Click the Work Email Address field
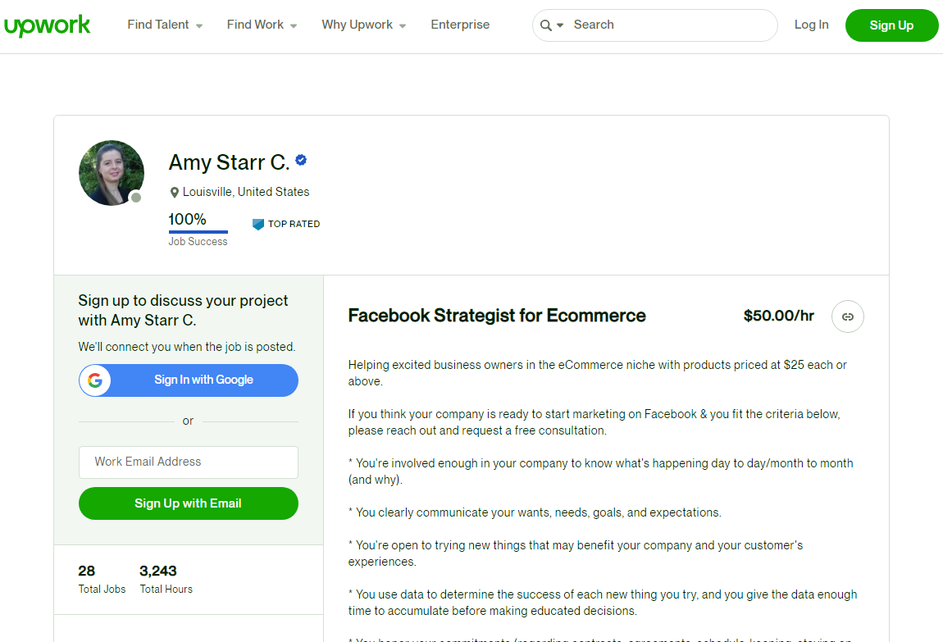 point(188,462)
